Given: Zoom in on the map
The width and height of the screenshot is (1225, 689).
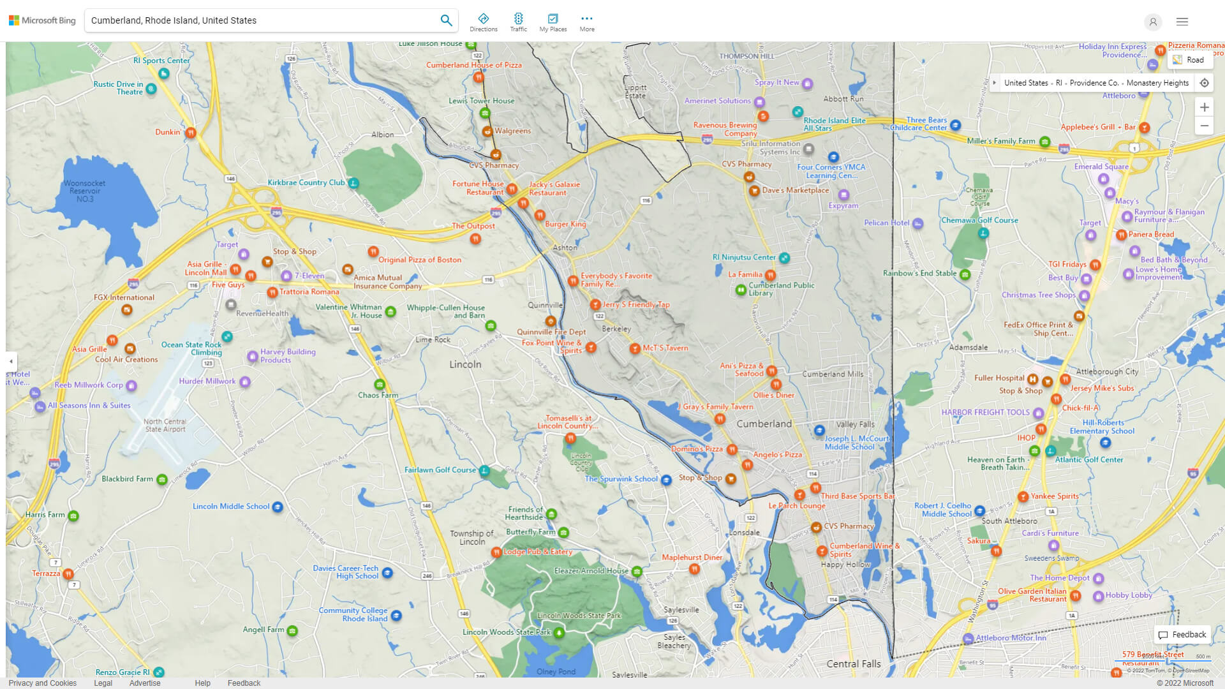Looking at the screenshot, I should click(x=1204, y=107).
